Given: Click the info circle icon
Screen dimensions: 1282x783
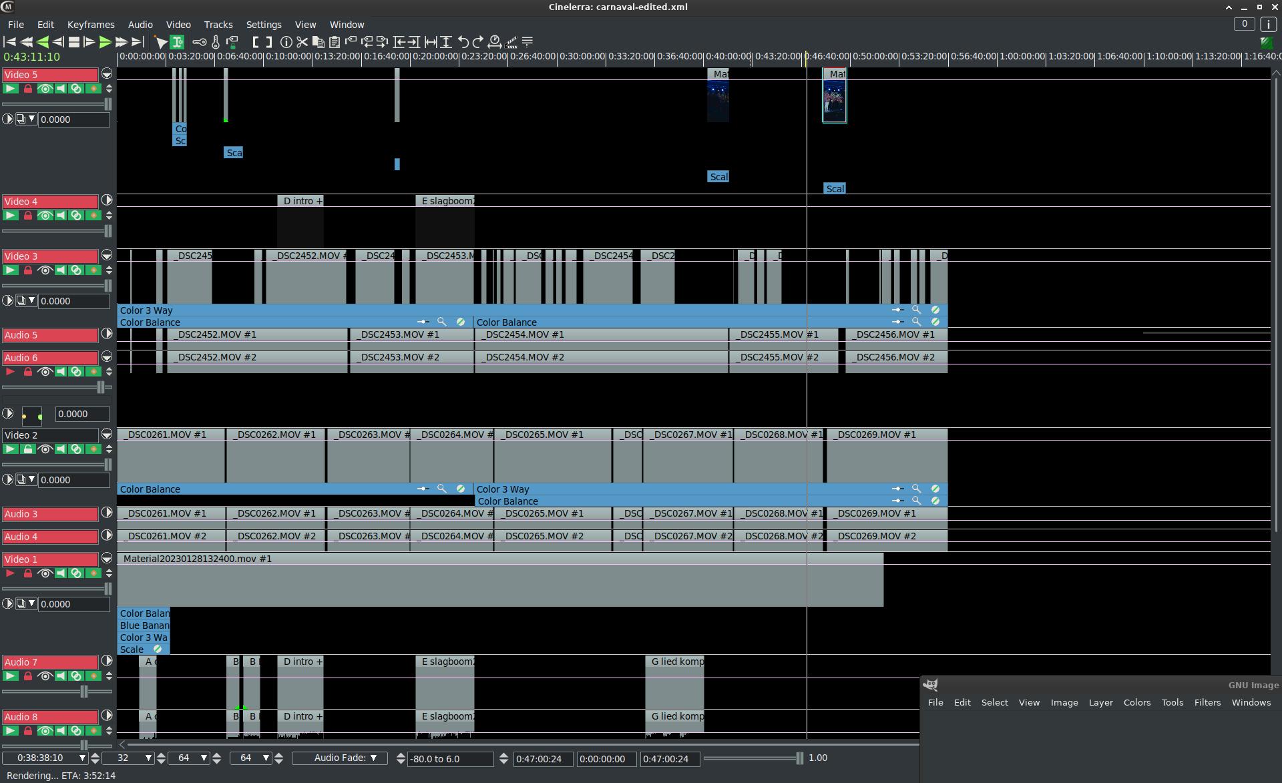Looking at the screenshot, I should click(286, 42).
